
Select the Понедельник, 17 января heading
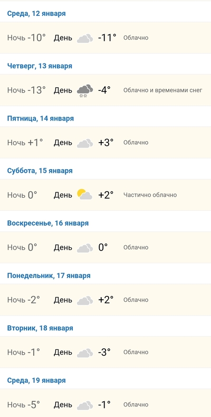click(x=49, y=275)
